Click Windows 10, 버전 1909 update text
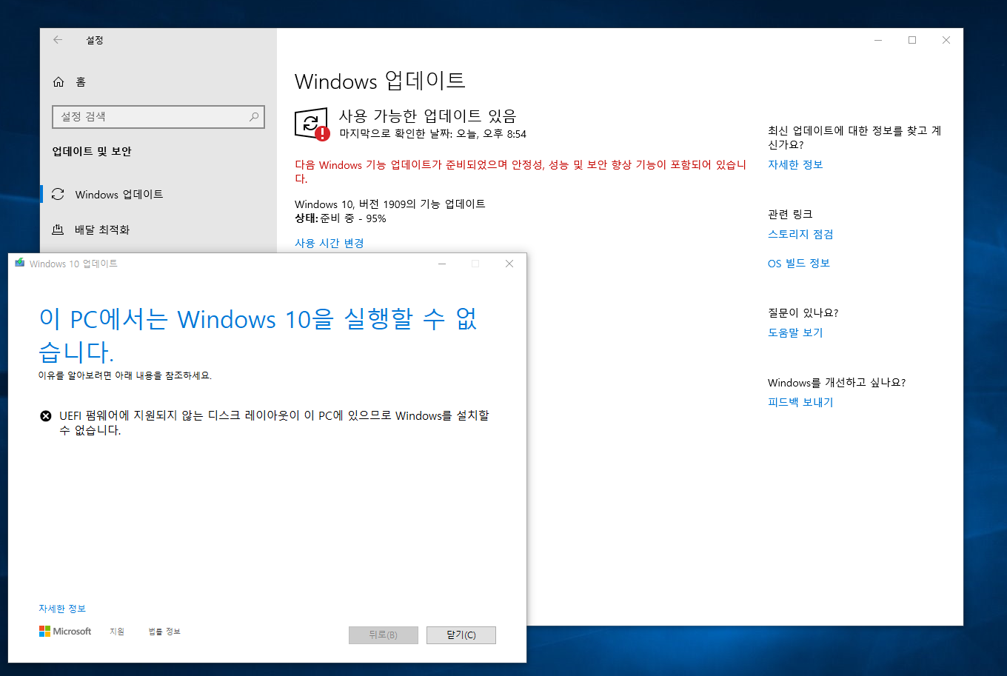The width and height of the screenshot is (1007, 676). pos(390,204)
